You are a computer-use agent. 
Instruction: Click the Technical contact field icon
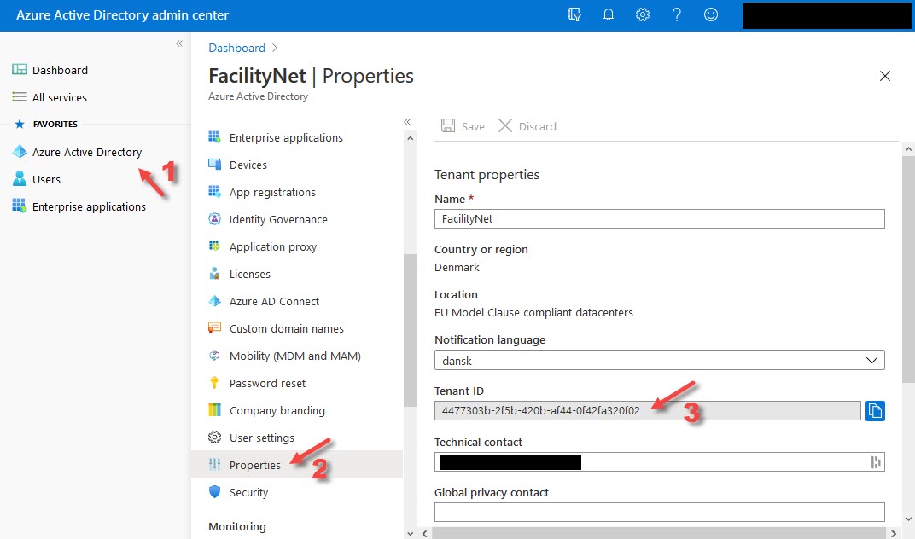click(876, 462)
